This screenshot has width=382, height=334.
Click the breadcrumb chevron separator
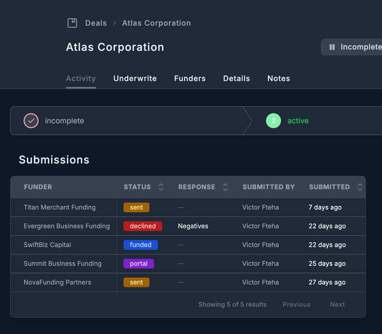point(115,23)
